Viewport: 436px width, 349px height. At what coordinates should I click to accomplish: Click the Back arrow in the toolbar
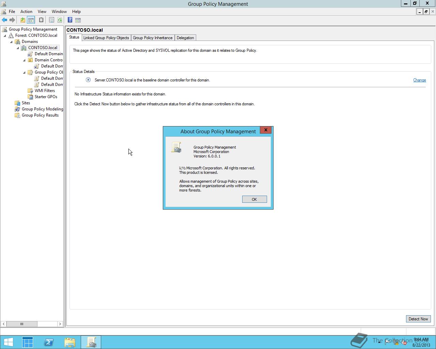pos(4,20)
